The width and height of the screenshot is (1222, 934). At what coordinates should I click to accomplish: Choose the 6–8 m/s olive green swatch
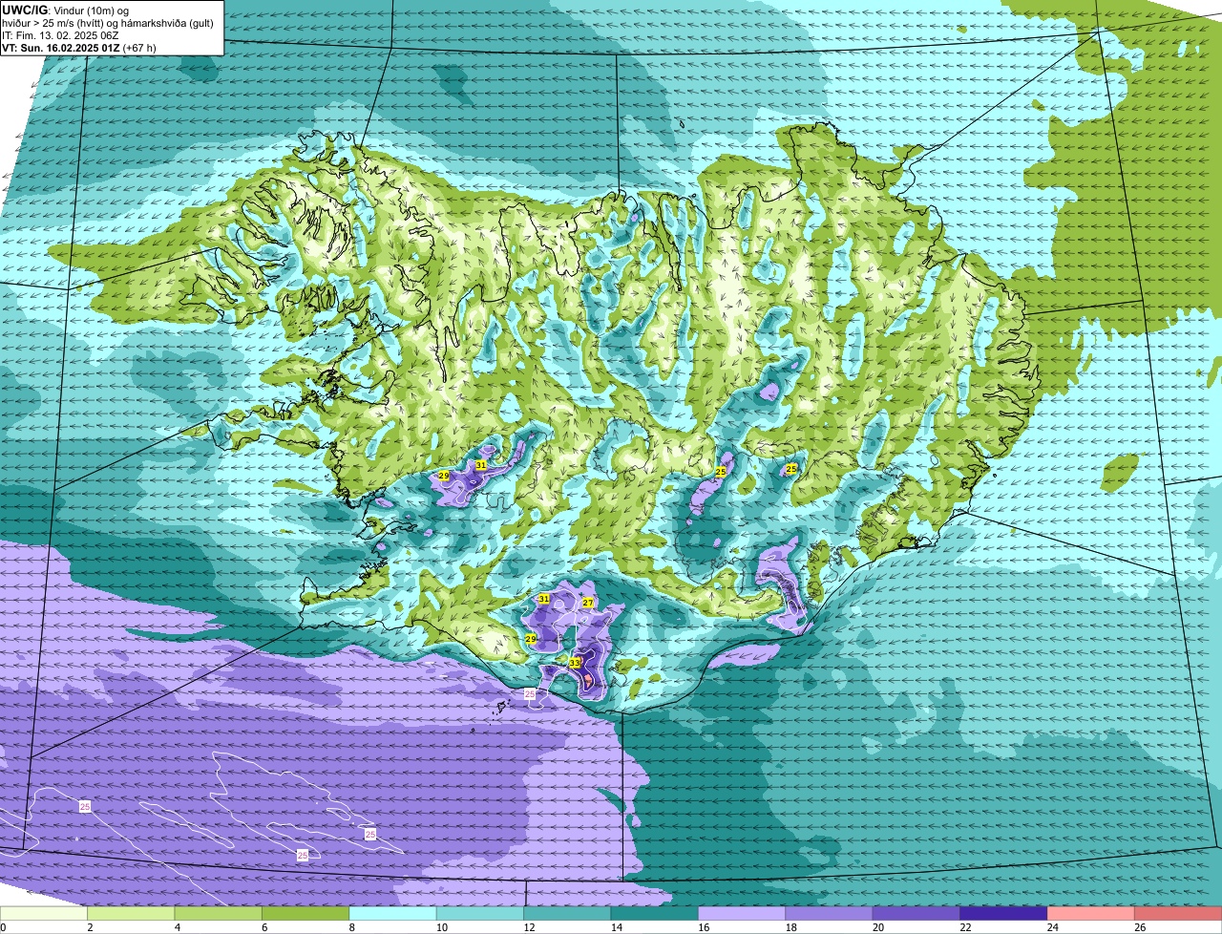[x=305, y=914]
